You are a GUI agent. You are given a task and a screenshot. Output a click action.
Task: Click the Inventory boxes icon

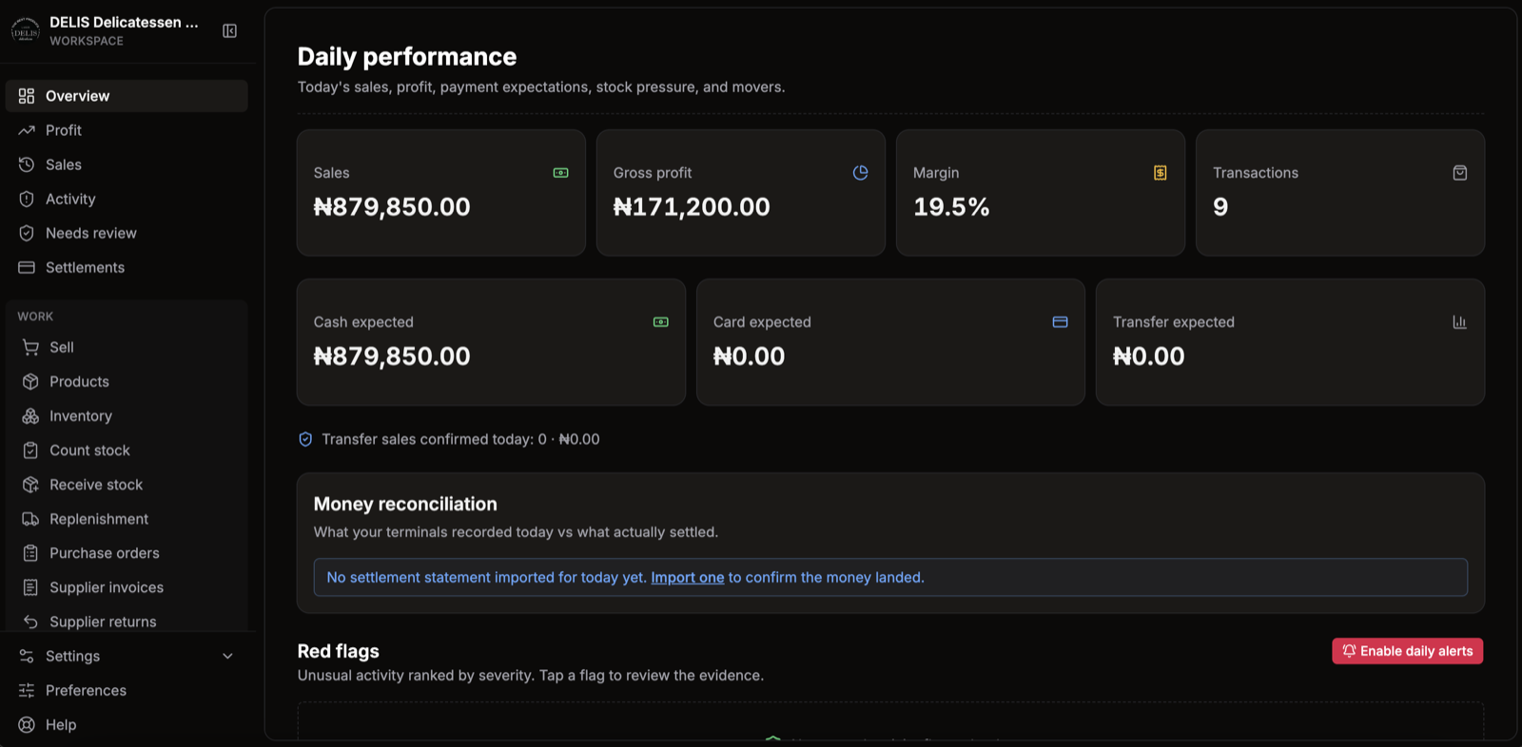click(30, 415)
